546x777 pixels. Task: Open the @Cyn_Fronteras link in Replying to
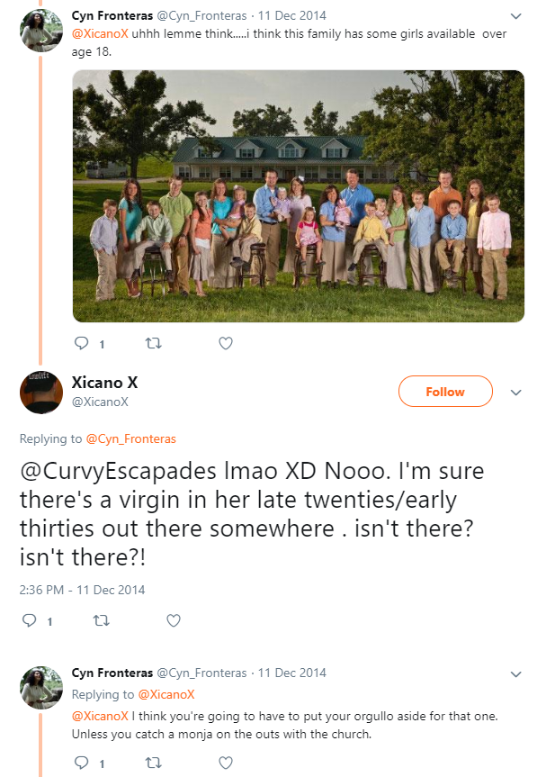(131, 439)
